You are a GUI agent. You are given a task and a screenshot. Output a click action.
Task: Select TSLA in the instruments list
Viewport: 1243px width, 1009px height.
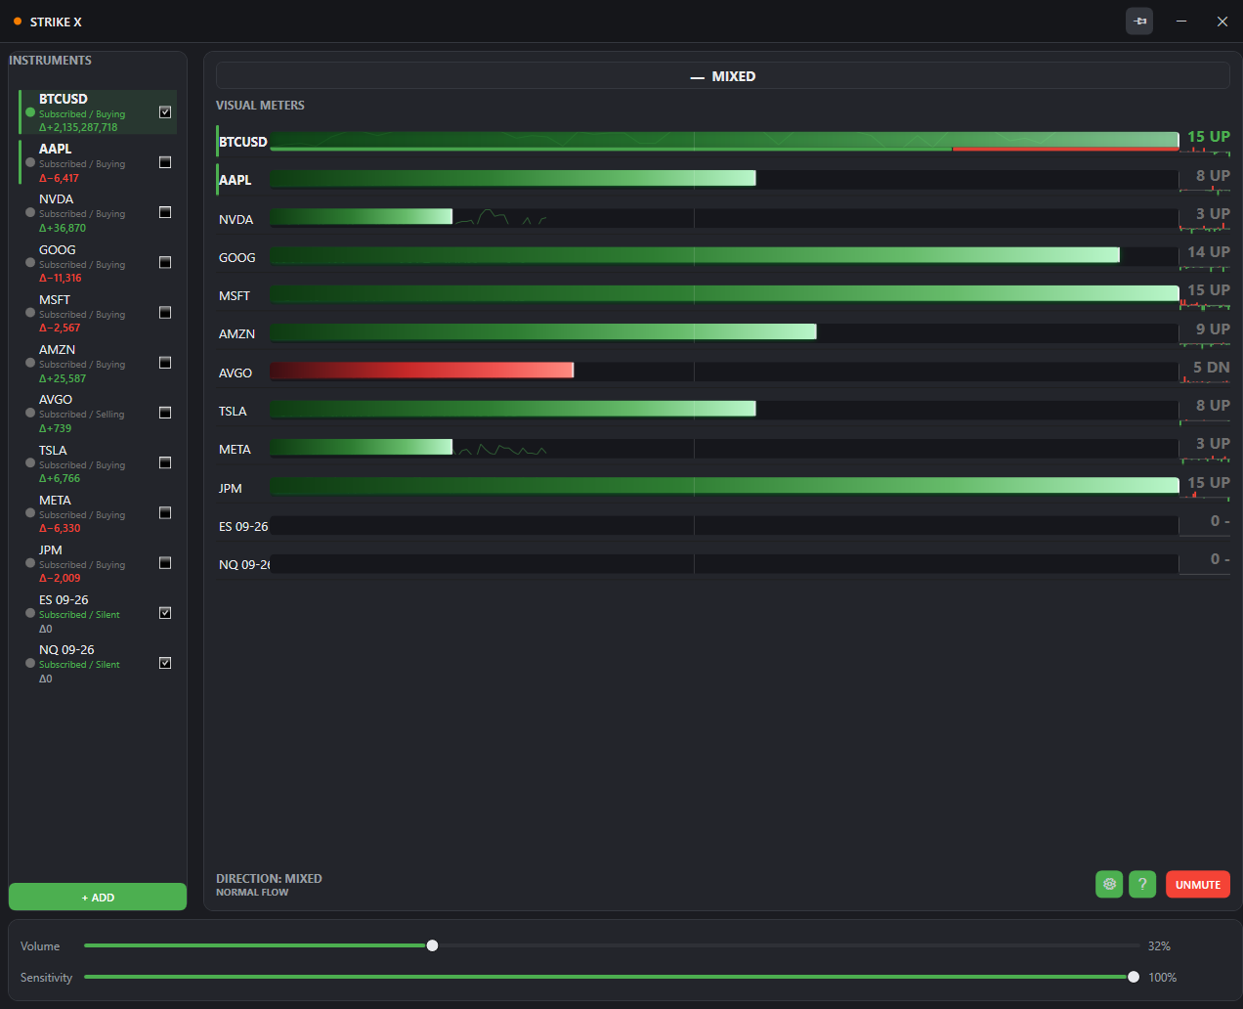98,463
